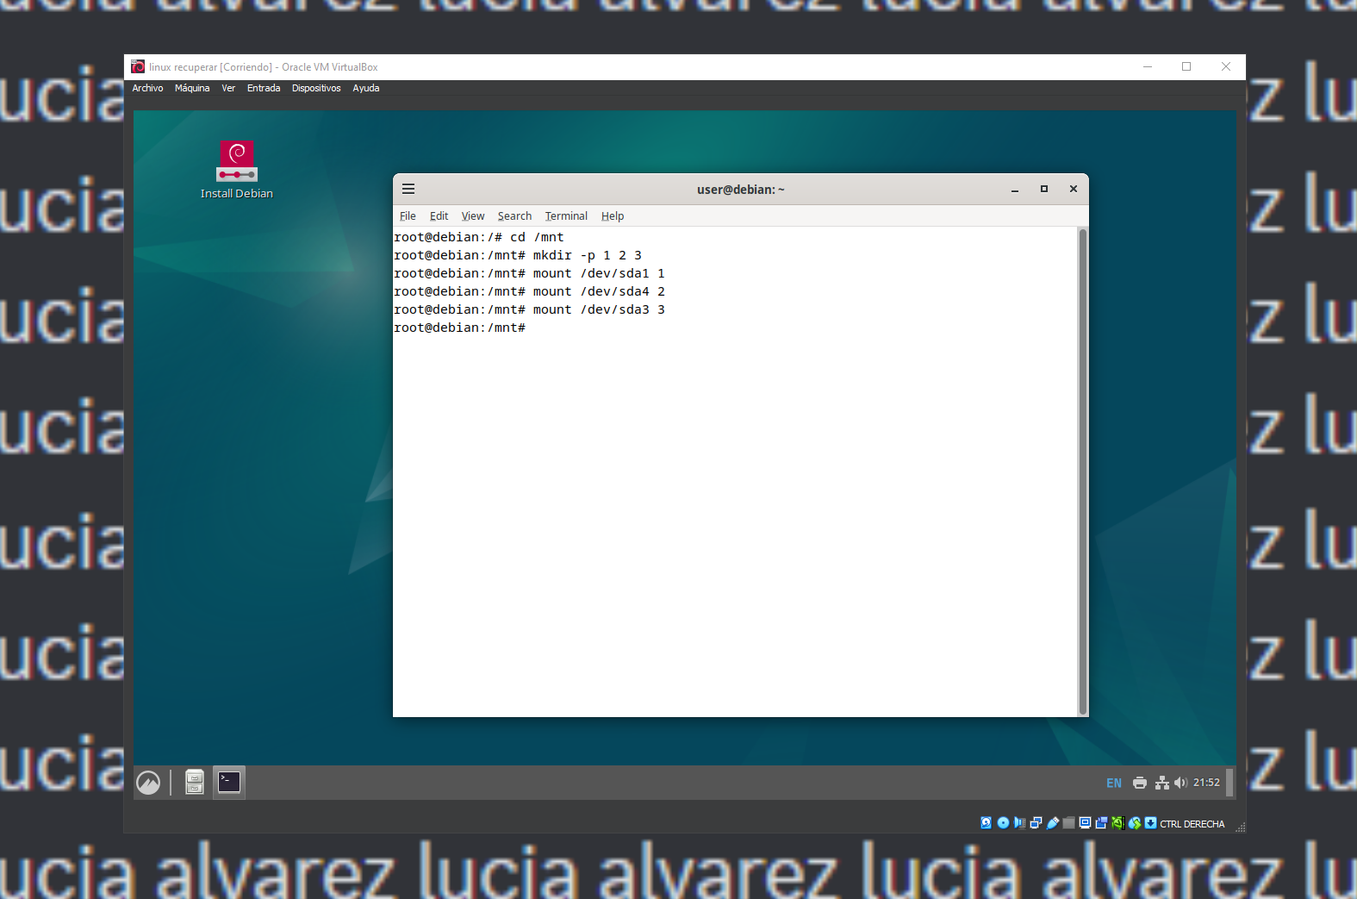1357x899 pixels.
Task: Click the EN keyboard layout indicator
Action: click(x=1114, y=783)
